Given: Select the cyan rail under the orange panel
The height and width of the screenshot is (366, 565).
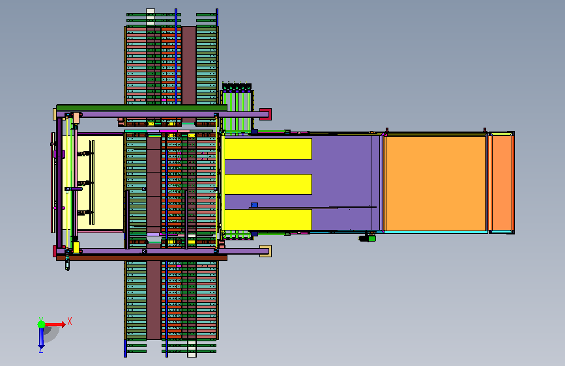Looking at the screenshot, I should [x=436, y=232].
